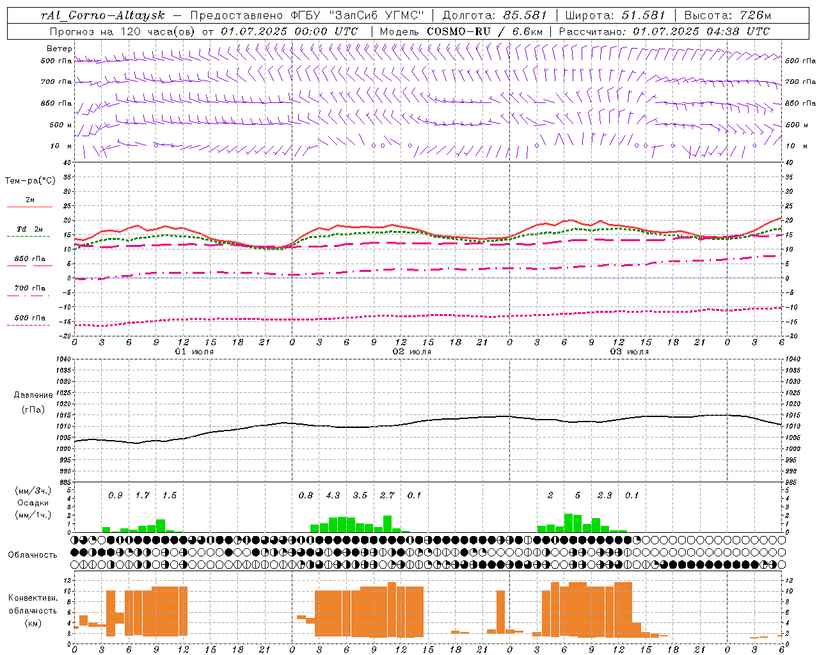Click the Тем-ра(°C) axis label

click(x=30, y=181)
